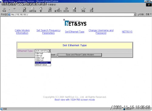This screenshot has width=152, height=111.
Task: Open the Help menu in the menu bar
Action: [x=52, y=5]
